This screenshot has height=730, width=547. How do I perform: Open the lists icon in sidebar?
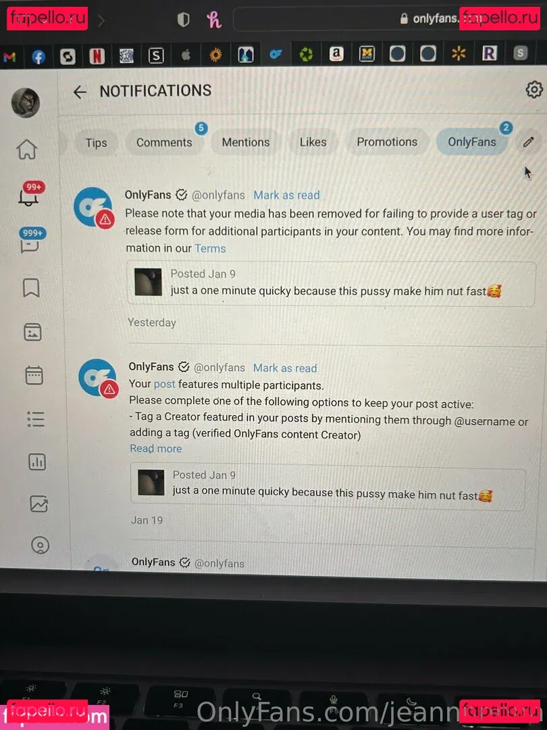pyautogui.click(x=35, y=418)
